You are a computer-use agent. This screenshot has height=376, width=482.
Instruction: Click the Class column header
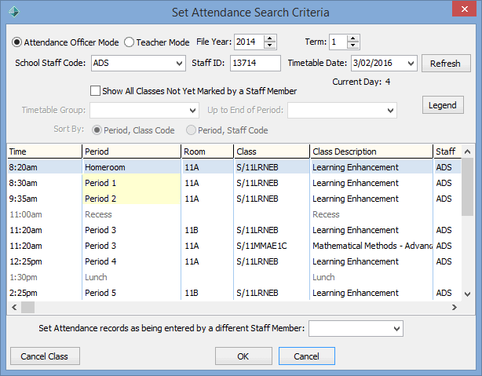point(272,151)
